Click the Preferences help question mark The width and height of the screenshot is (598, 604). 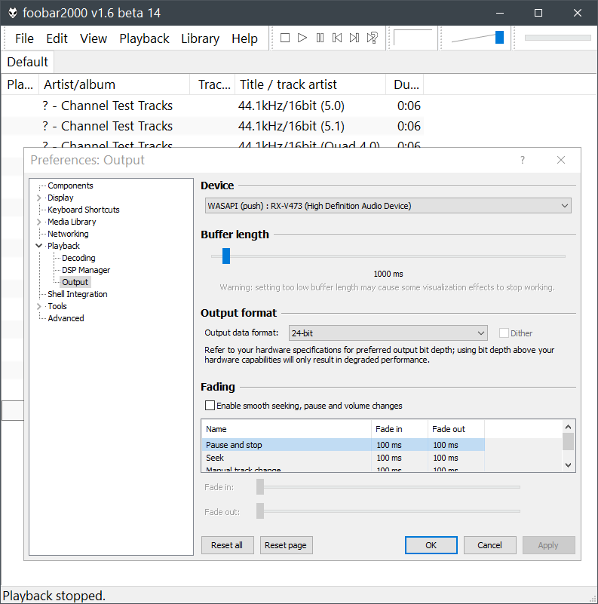(x=523, y=160)
